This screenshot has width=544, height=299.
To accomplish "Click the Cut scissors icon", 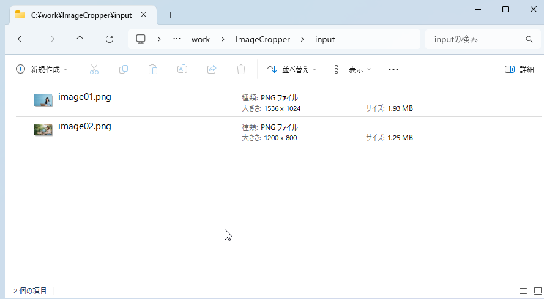I will point(94,69).
